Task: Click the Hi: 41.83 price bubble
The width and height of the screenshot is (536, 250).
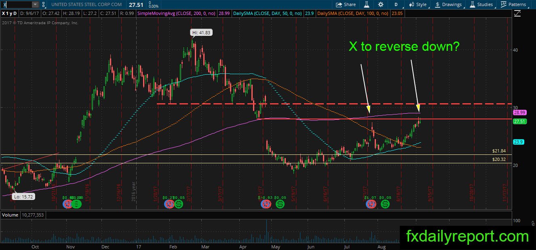Action: (x=202, y=33)
